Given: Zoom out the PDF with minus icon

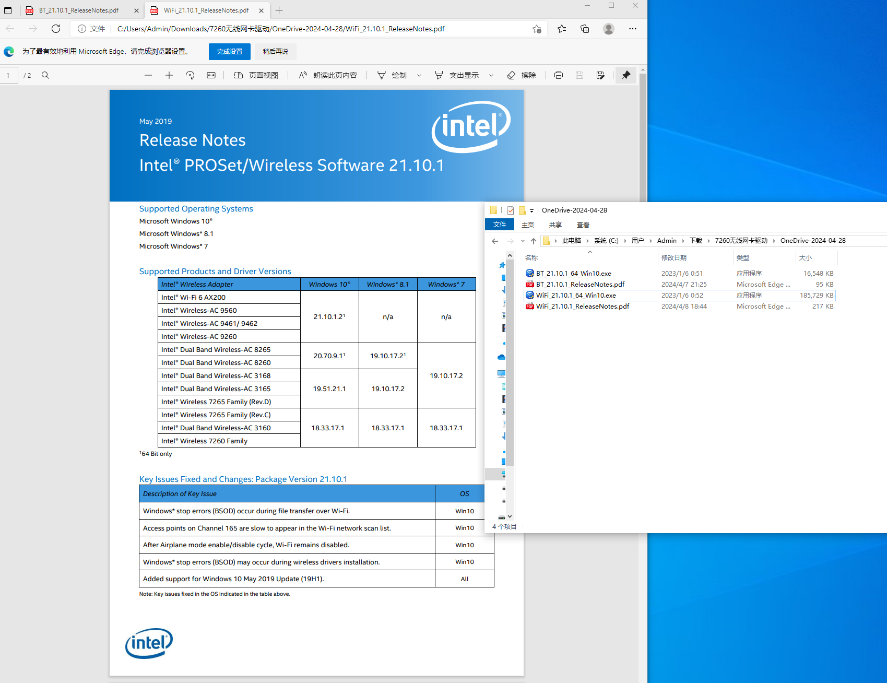Looking at the screenshot, I should [x=148, y=75].
